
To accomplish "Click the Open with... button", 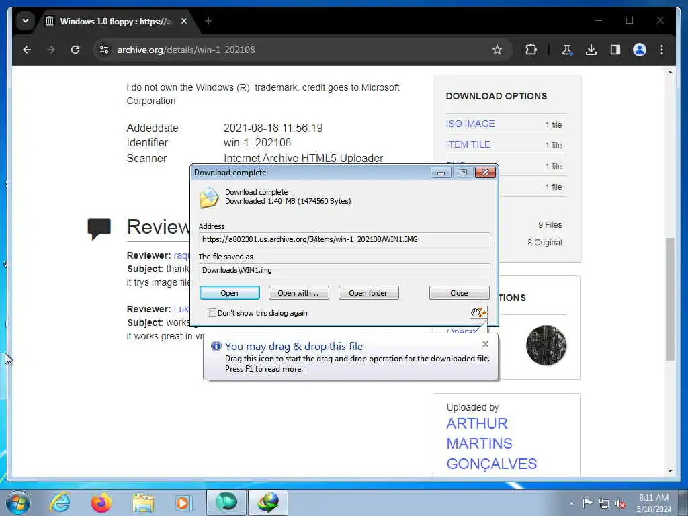I will click(298, 293).
